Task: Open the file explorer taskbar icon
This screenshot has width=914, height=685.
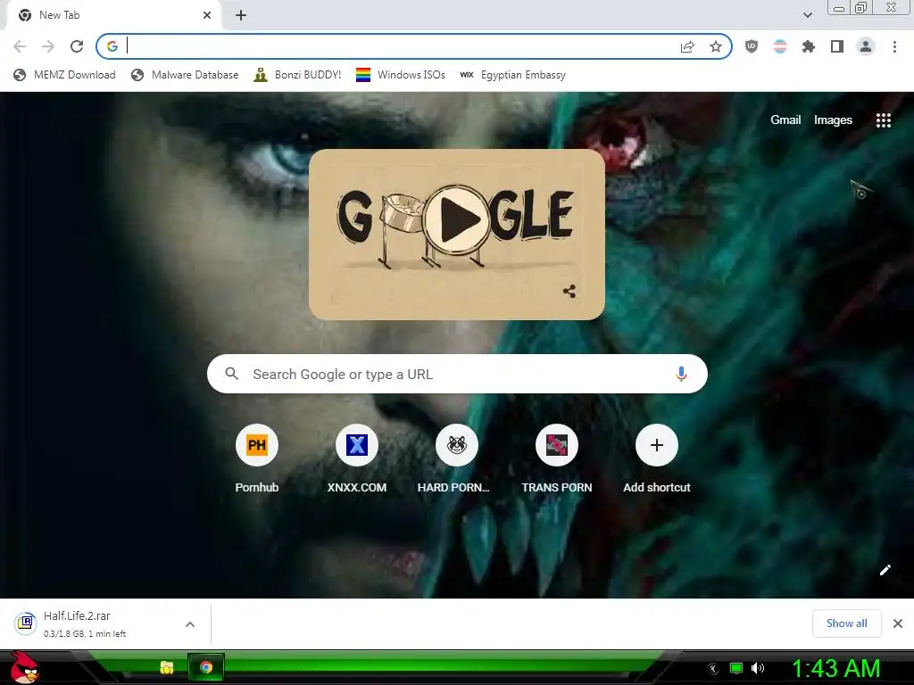Action: pos(167,667)
